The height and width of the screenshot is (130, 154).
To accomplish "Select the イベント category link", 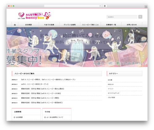I will (x=111, y=89).
